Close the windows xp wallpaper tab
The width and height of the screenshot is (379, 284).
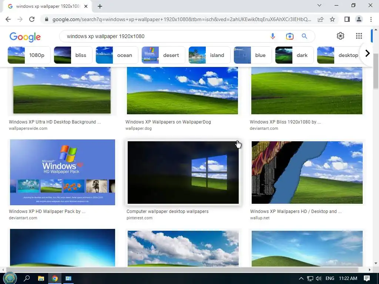[86, 6]
